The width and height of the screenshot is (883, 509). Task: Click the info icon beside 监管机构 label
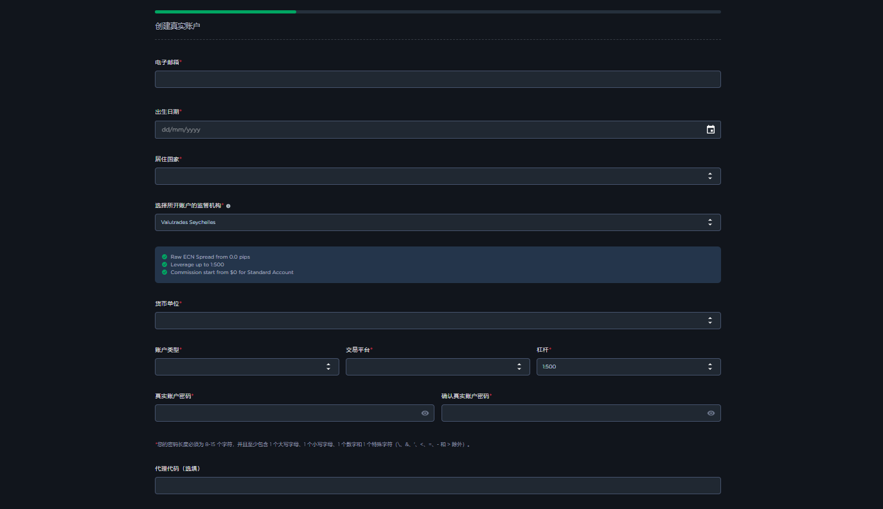click(228, 206)
